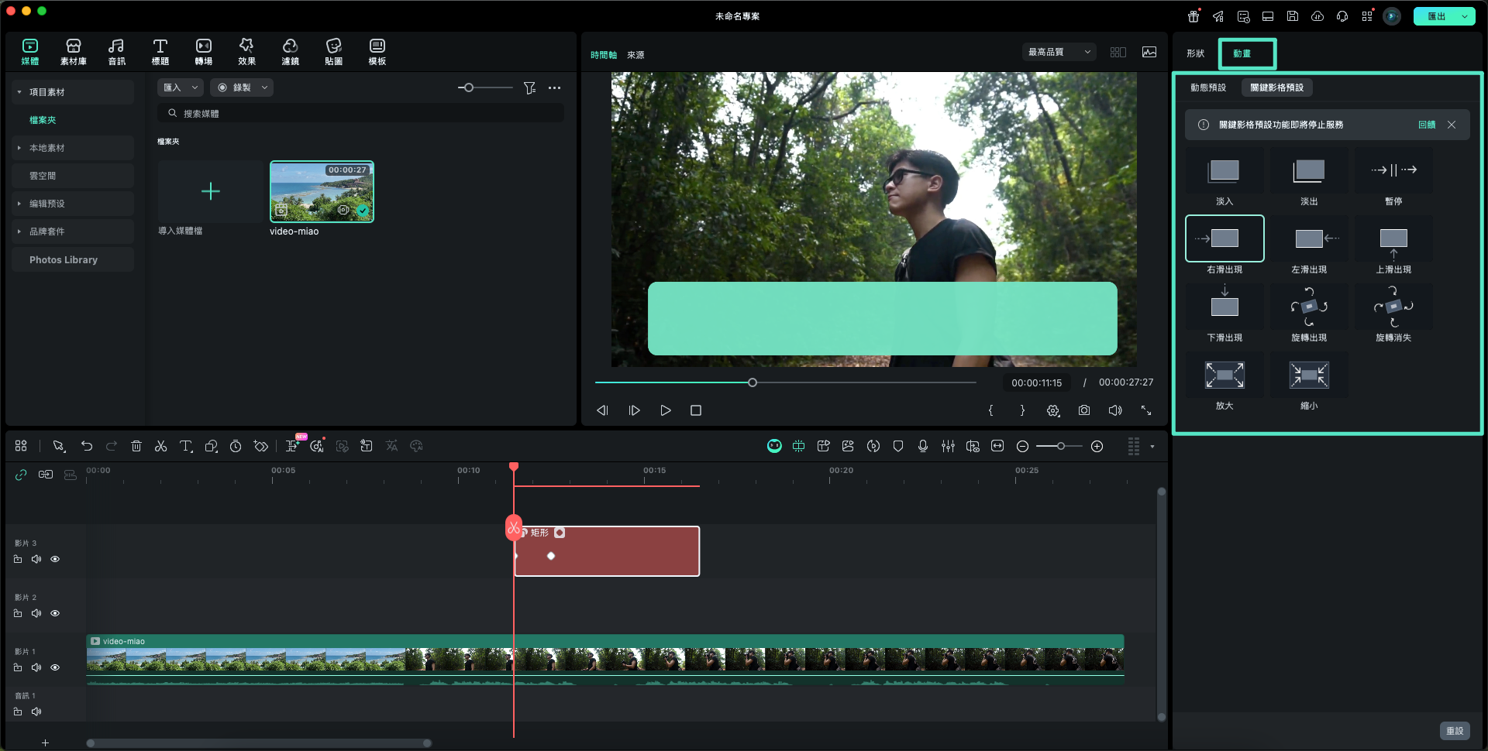This screenshot has width=1488, height=751.
Task: Hide the 影片 3 track
Action: click(x=55, y=559)
